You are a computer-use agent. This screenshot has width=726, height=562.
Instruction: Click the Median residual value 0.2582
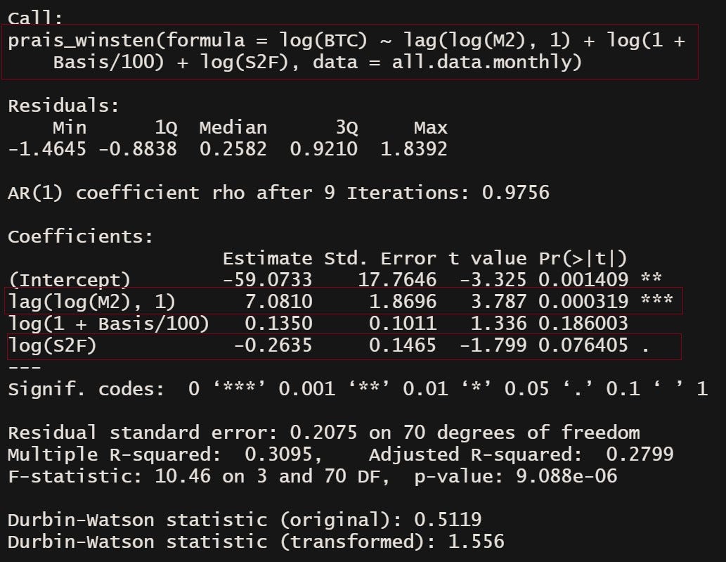233,149
